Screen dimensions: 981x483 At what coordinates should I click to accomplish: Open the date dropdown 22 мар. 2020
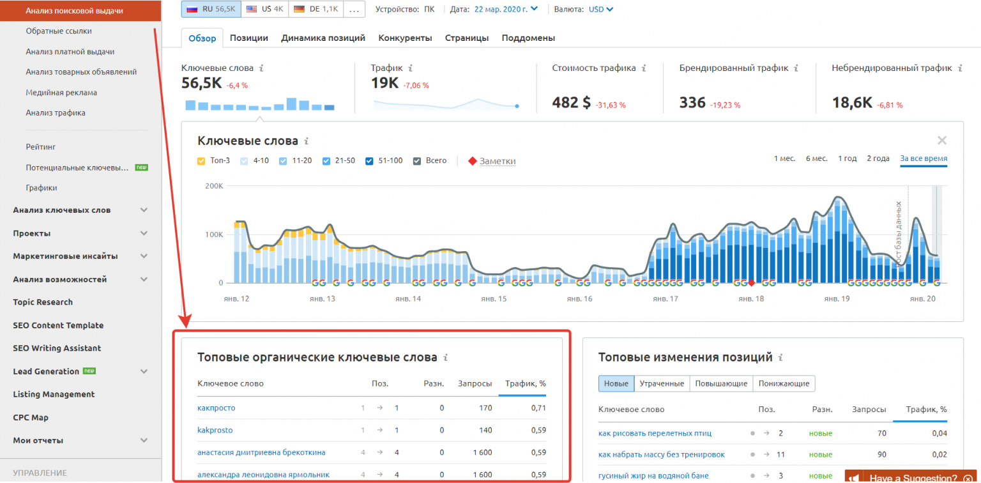click(x=506, y=9)
